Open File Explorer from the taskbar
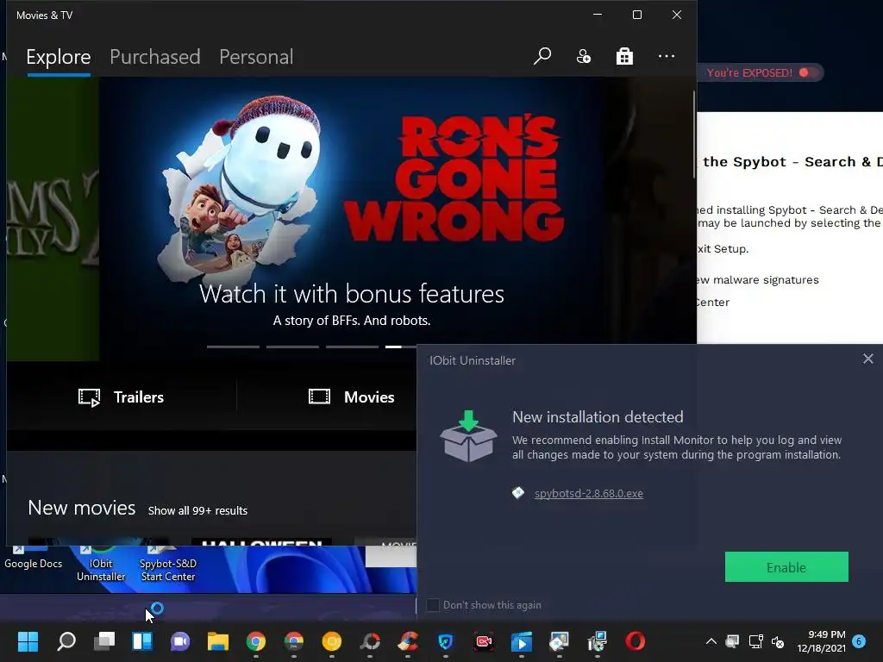 point(218,641)
